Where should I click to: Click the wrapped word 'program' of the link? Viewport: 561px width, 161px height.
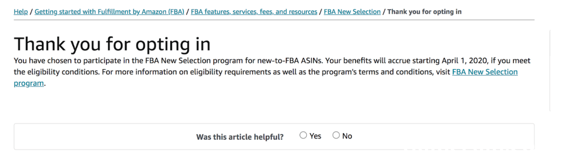tap(29, 84)
